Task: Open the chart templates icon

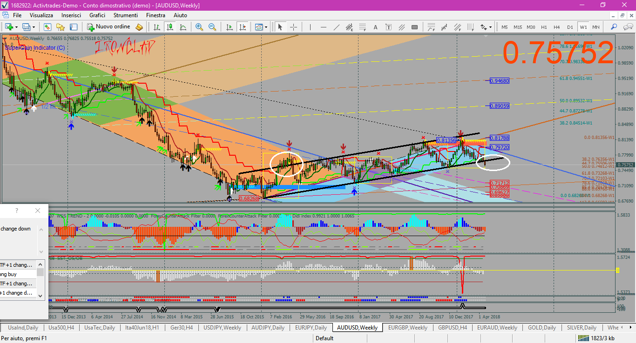Action: click(x=258, y=27)
